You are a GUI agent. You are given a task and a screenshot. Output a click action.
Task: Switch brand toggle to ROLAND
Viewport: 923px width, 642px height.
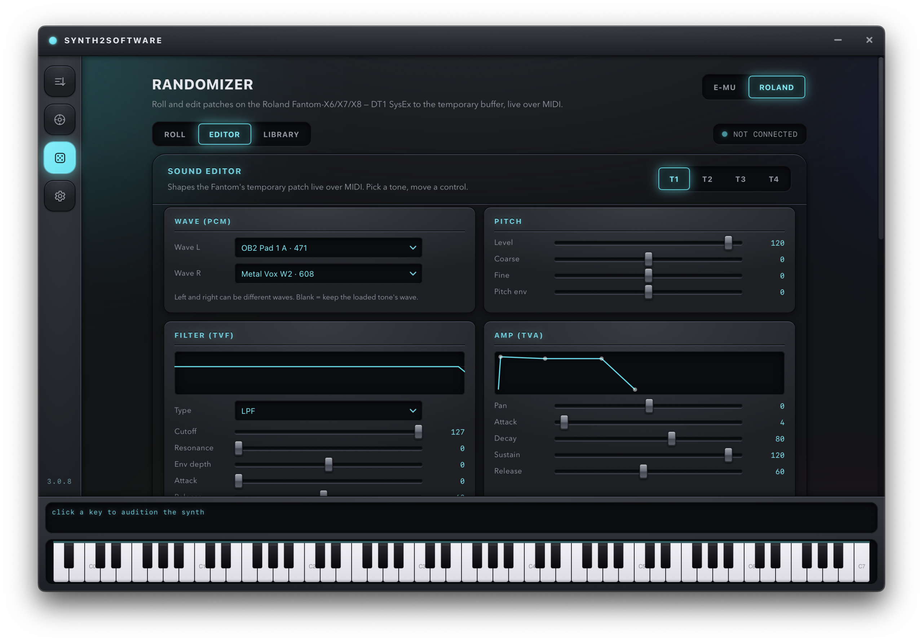[776, 87]
